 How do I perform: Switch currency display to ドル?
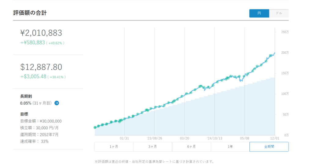tap(279, 13)
